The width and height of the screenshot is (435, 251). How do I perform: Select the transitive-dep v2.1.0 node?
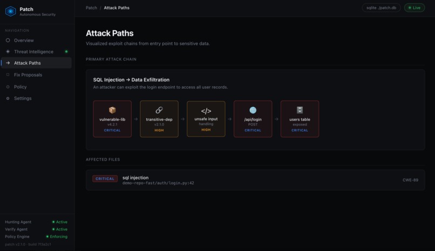click(x=159, y=119)
